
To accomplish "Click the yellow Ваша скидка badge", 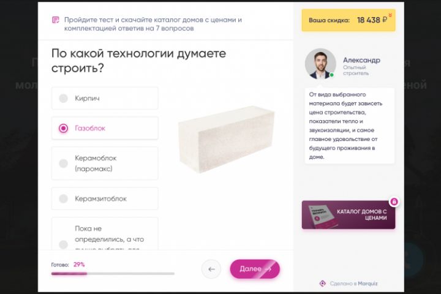I will [349, 20].
